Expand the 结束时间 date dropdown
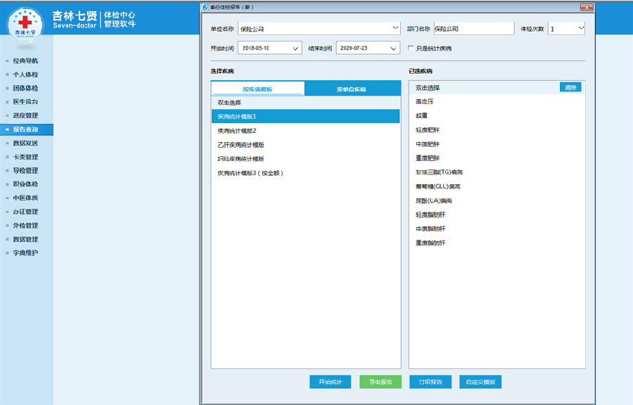This screenshot has width=633, height=405. coord(392,49)
